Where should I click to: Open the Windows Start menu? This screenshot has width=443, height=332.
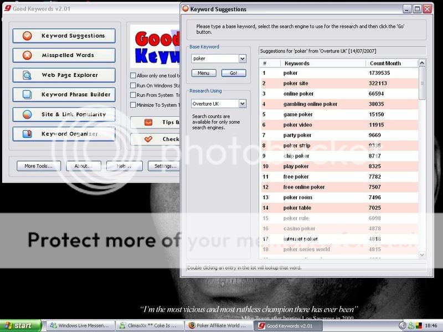[x=20, y=325]
